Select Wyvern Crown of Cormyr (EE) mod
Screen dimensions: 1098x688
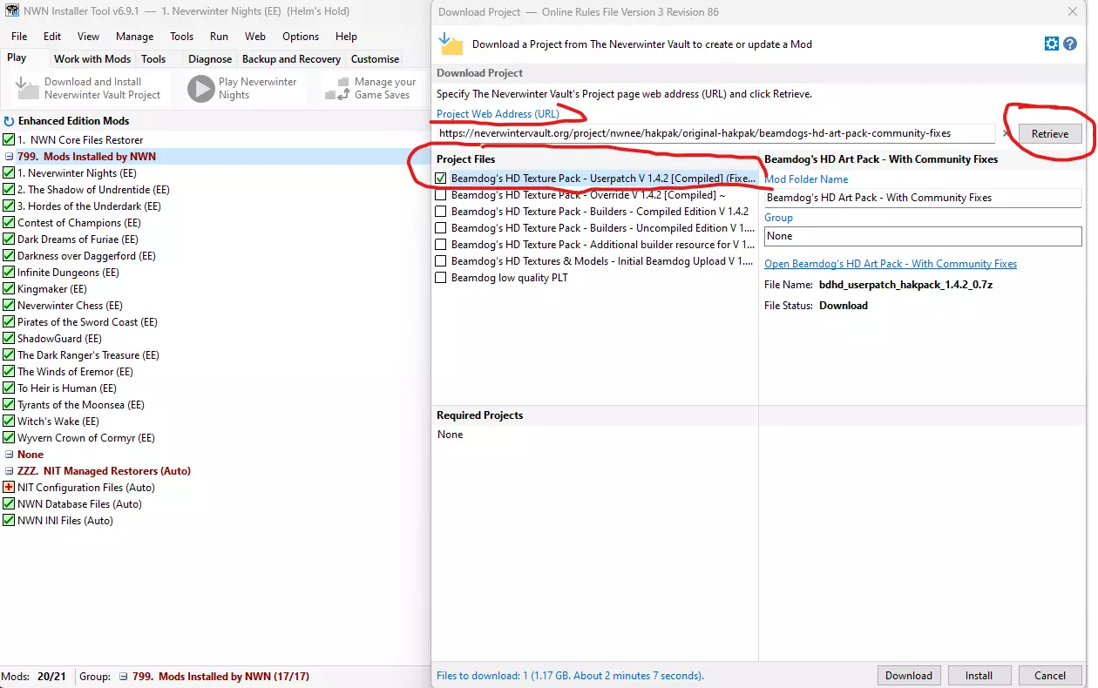[x=86, y=438]
